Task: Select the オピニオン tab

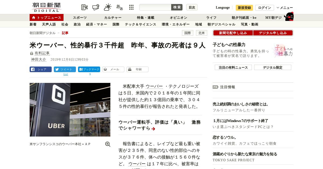Action: 178,18
